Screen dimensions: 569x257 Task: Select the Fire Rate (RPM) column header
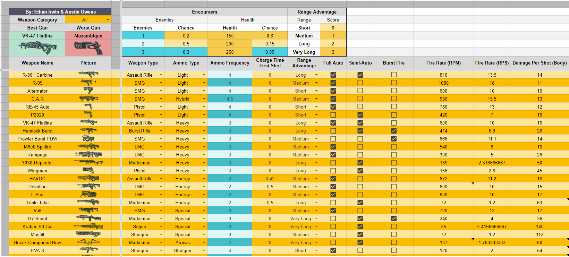click(443, 63)
